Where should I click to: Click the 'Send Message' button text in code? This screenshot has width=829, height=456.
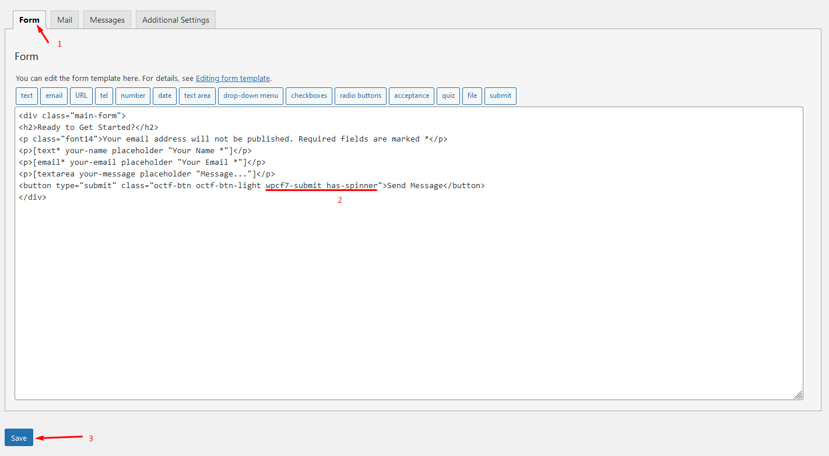pos(415,186)
